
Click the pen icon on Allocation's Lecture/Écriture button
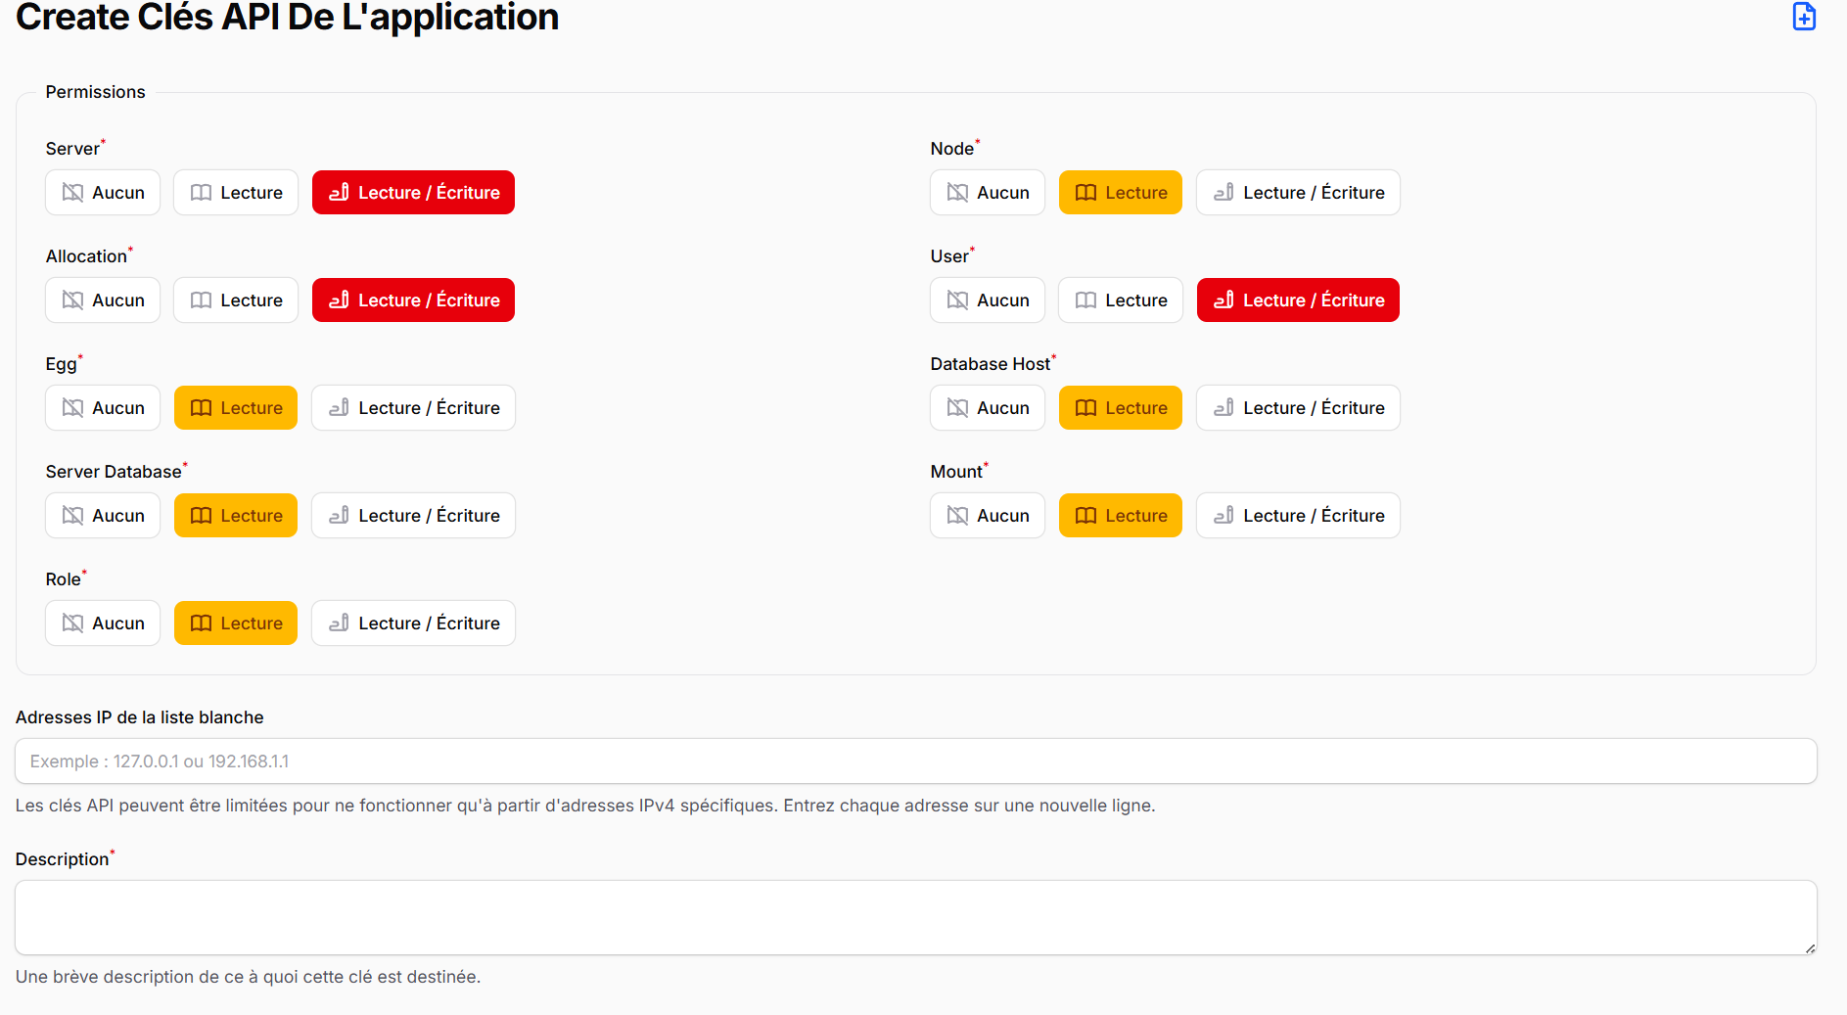click(339, 300)
